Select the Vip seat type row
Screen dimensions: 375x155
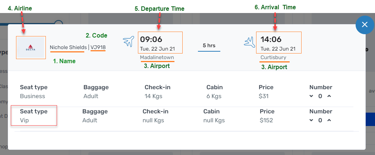(34, 116)
